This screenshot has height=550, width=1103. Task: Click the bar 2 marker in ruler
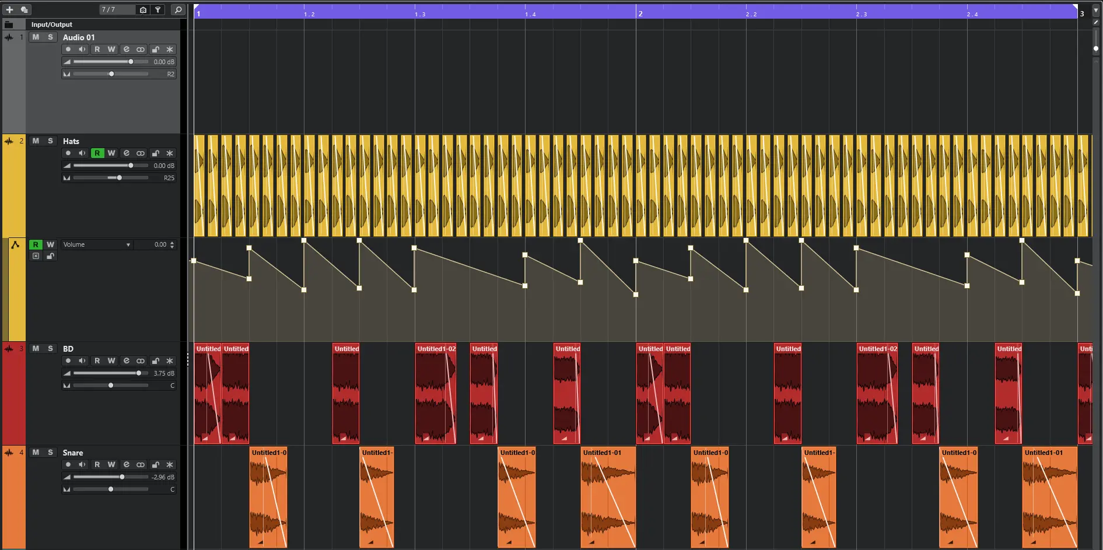click(x=640, y=13)
